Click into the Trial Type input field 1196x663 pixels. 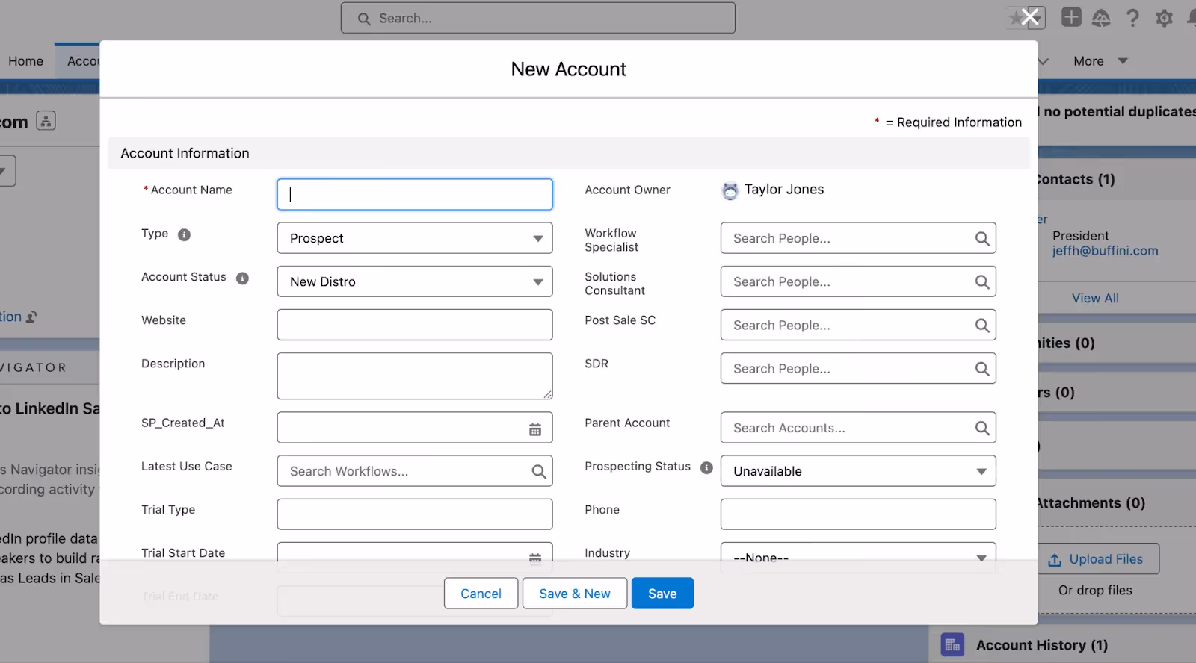point(415,514)
